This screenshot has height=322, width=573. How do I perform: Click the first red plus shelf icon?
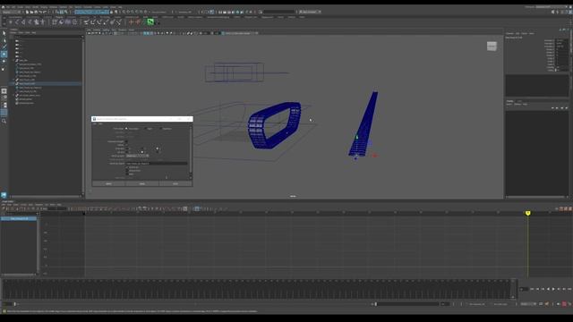pyautogui.click(x=132, y=21)
